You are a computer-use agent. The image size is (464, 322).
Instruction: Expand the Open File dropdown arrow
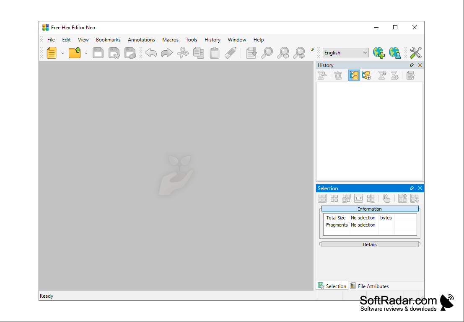86,53
